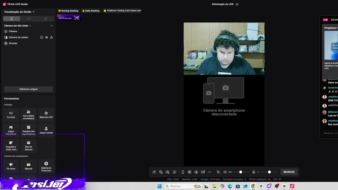Screen dimensions: 338x190
Task: Toggle lock on Câmera do celular
Action: [51, 37]
